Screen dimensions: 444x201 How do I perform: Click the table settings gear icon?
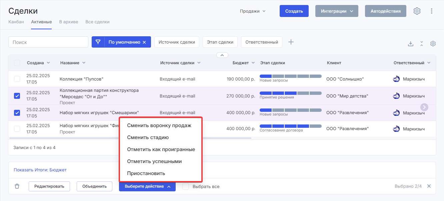433,44
